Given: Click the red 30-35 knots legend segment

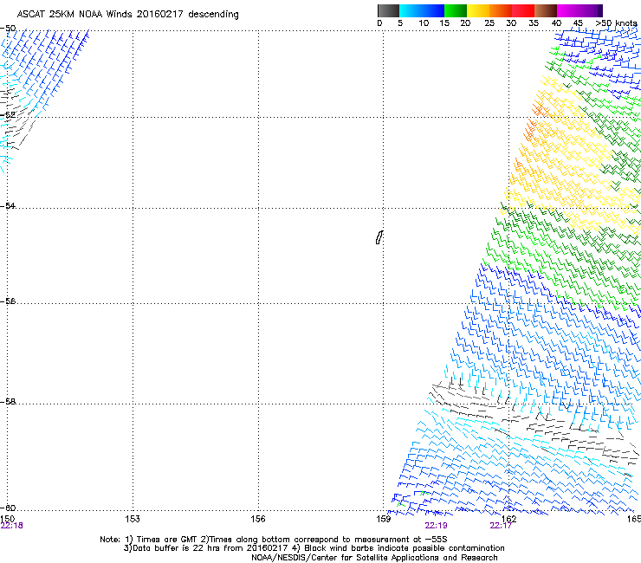Looking at the screenshot, I should tap(523, 10).
